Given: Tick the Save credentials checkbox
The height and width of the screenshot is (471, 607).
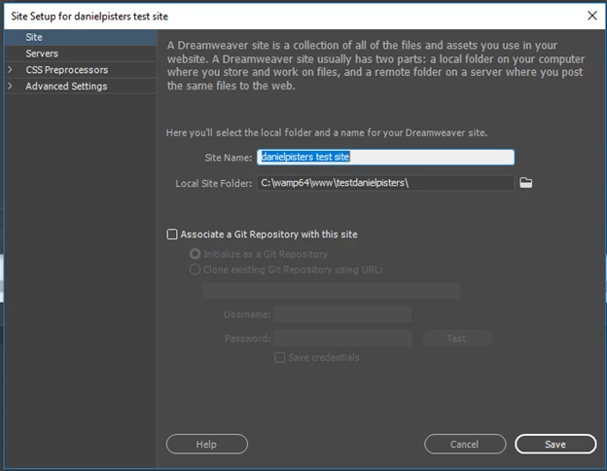Looking at the screenshot, I should pos(279,357).
